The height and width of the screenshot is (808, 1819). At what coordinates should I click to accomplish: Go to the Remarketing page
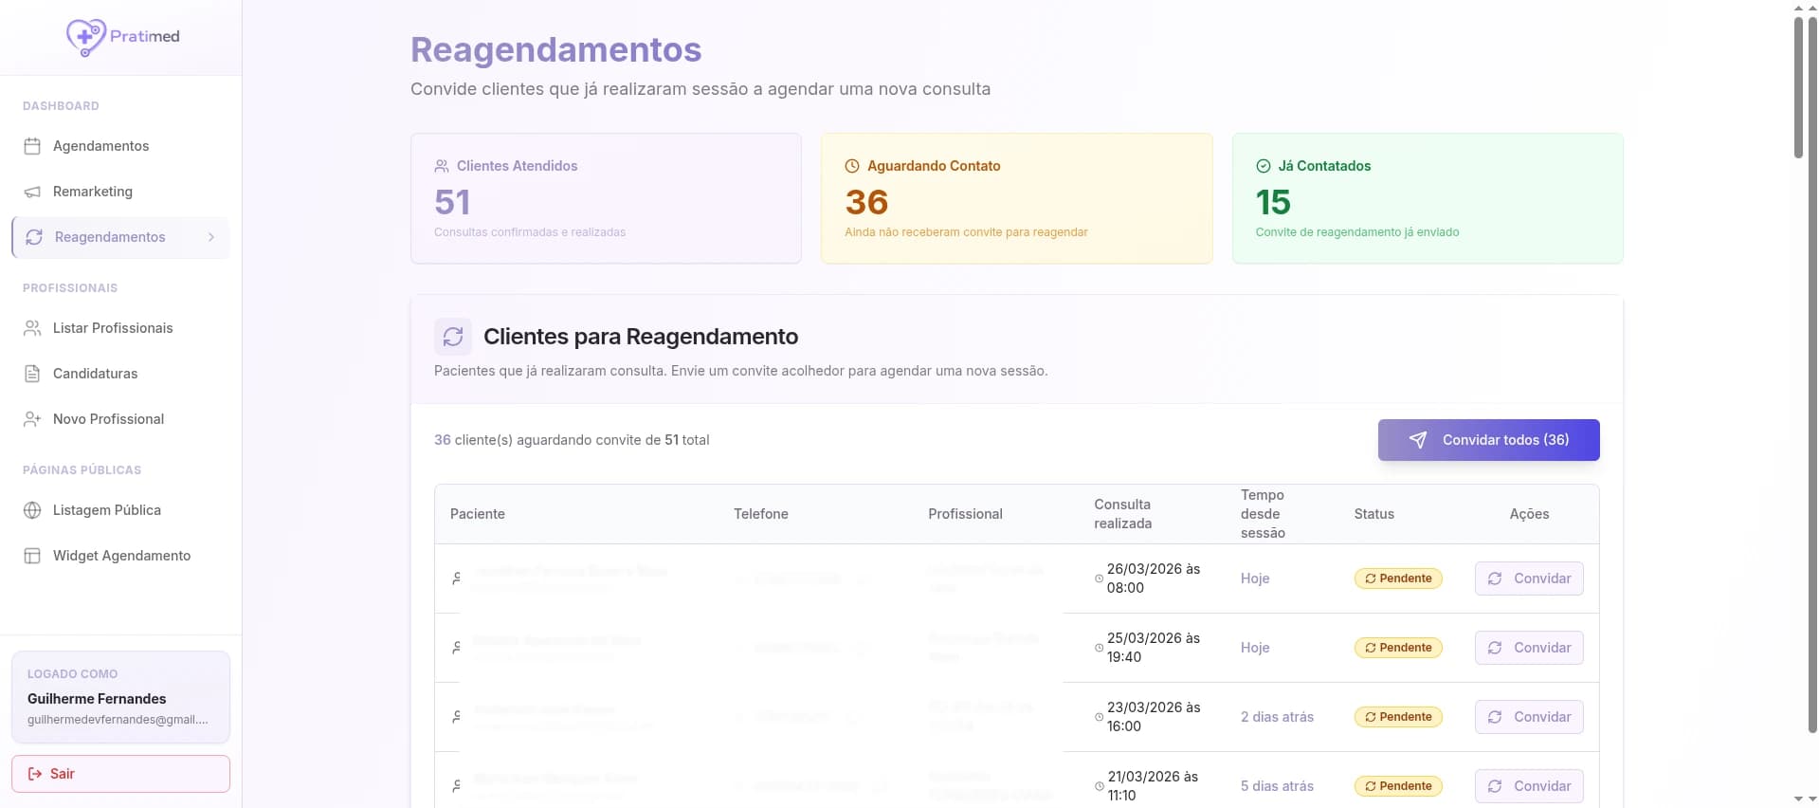(x=120, y=192)
